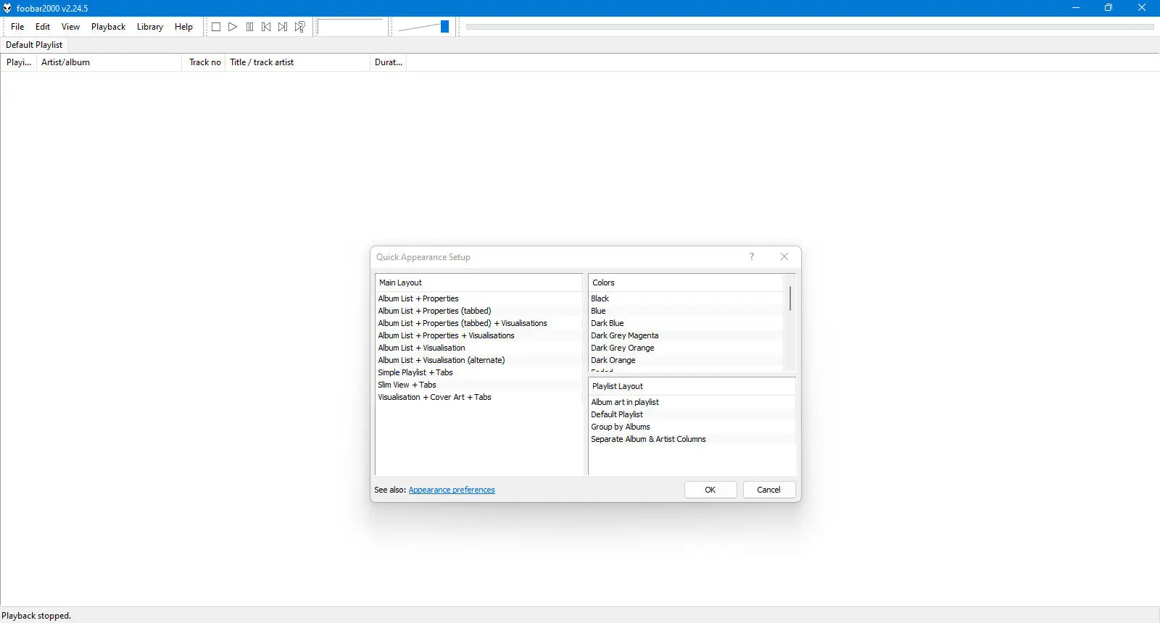Select 'Album List + Visualisation' layout
The image size is (1160, 623).
coord(478,348)
